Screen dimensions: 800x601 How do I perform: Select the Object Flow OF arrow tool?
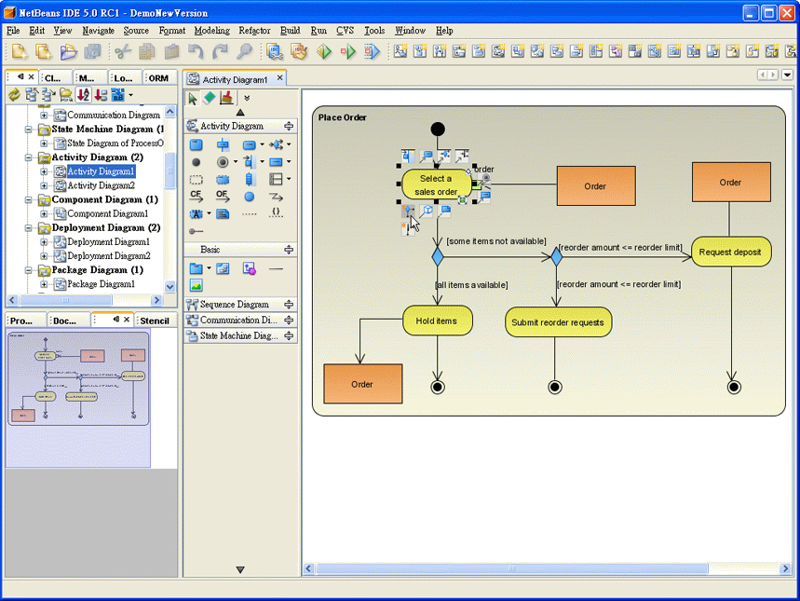coord(222,197)
